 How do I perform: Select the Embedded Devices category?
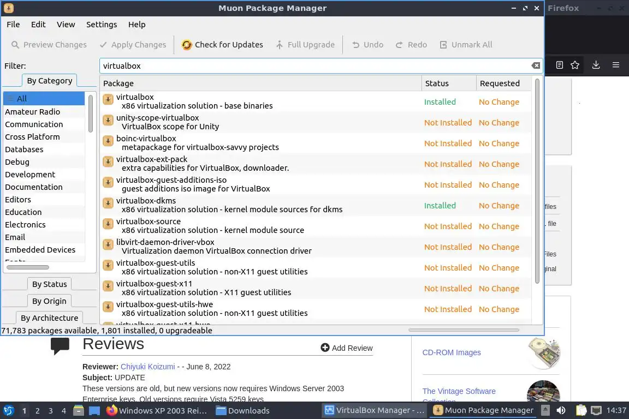[x=44, y=249]
